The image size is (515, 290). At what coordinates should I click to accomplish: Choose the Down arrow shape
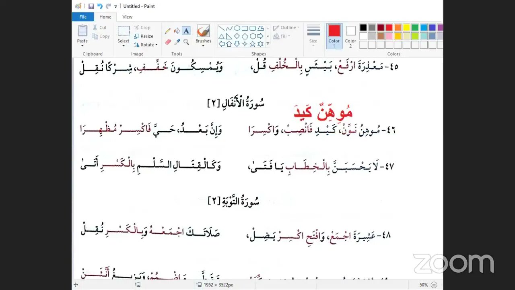237,44
